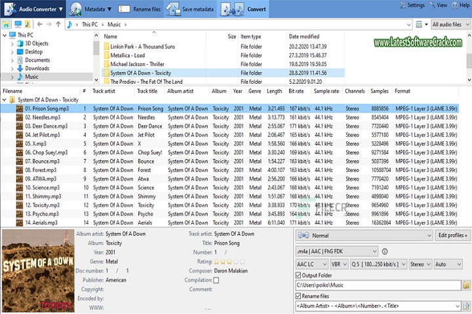Go back with the left arrow
The image size is (472, 314).
coord(40,24)
